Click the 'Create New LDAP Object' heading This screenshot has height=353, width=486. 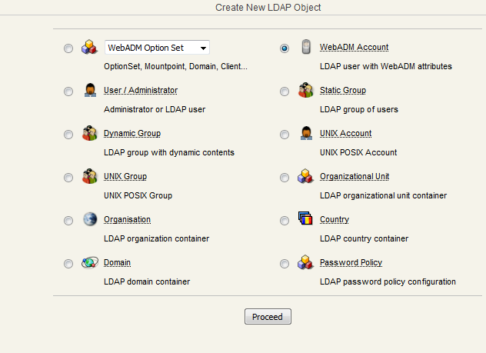click(x=268, y=8)
